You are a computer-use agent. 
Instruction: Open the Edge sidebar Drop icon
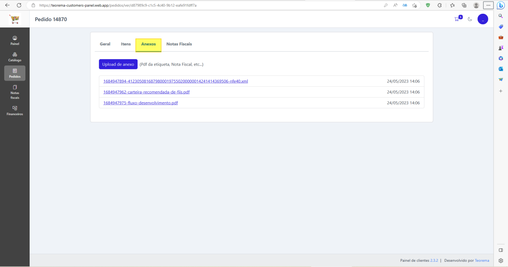(x=501, y=80)
